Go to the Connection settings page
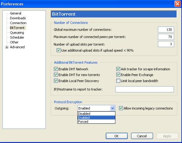Screen dimensions: 182x143 pos(18,23)
